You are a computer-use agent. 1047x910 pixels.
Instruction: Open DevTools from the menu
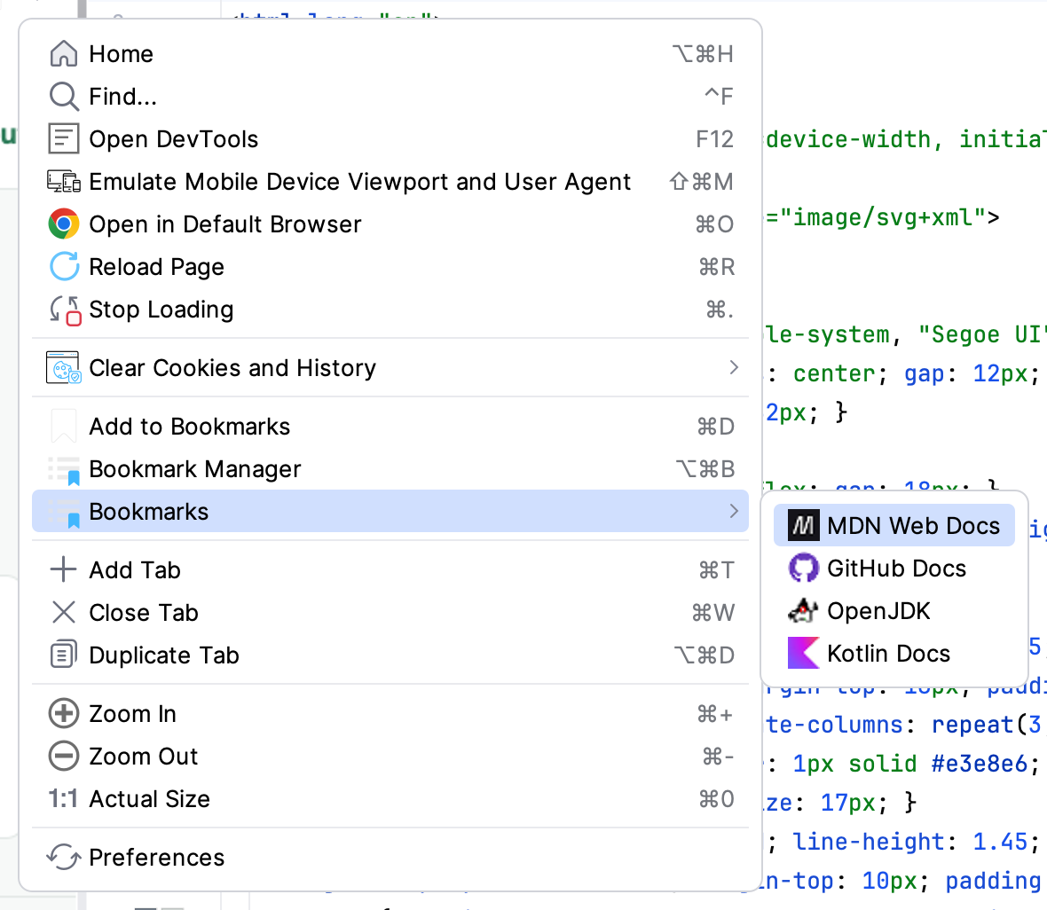[x=390, y=139]
